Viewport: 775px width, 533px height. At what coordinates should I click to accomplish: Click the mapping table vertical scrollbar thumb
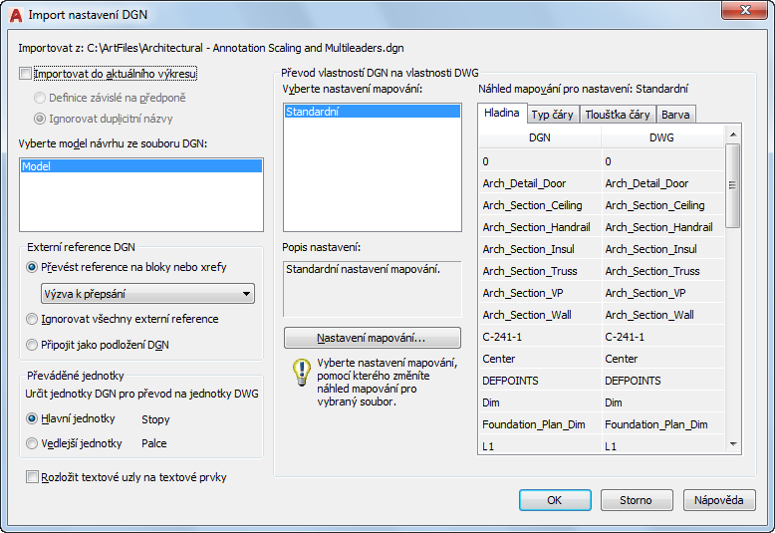[x=733, y=185]
